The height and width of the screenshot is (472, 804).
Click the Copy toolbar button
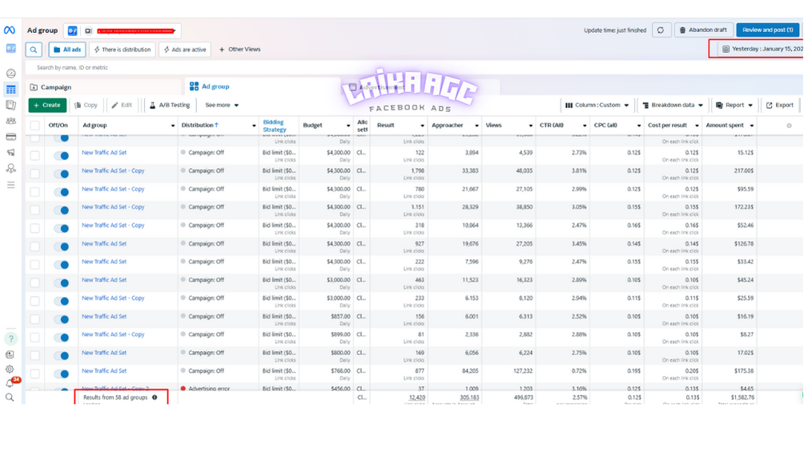tap(86, 105)
